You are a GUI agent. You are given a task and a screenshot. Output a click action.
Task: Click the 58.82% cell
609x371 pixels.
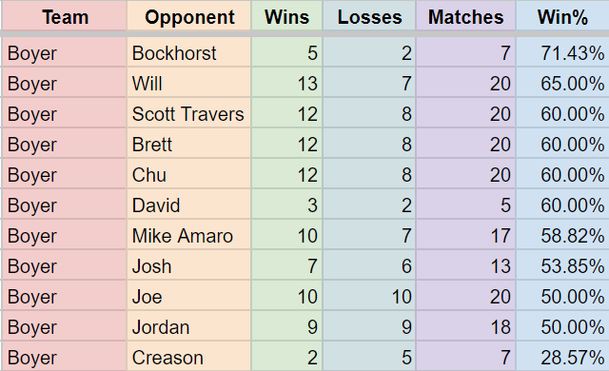pyautogui.click(x=562, y=235)
